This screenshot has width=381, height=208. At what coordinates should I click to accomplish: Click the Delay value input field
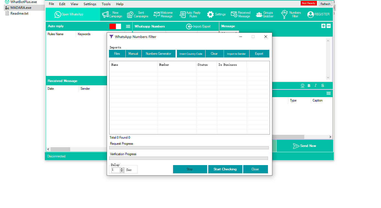tap(116, 170)
